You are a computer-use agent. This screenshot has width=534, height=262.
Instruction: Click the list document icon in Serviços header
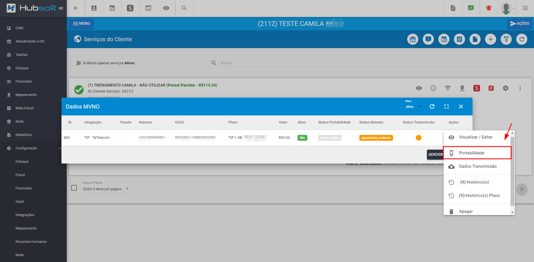(x=459, y=39)
